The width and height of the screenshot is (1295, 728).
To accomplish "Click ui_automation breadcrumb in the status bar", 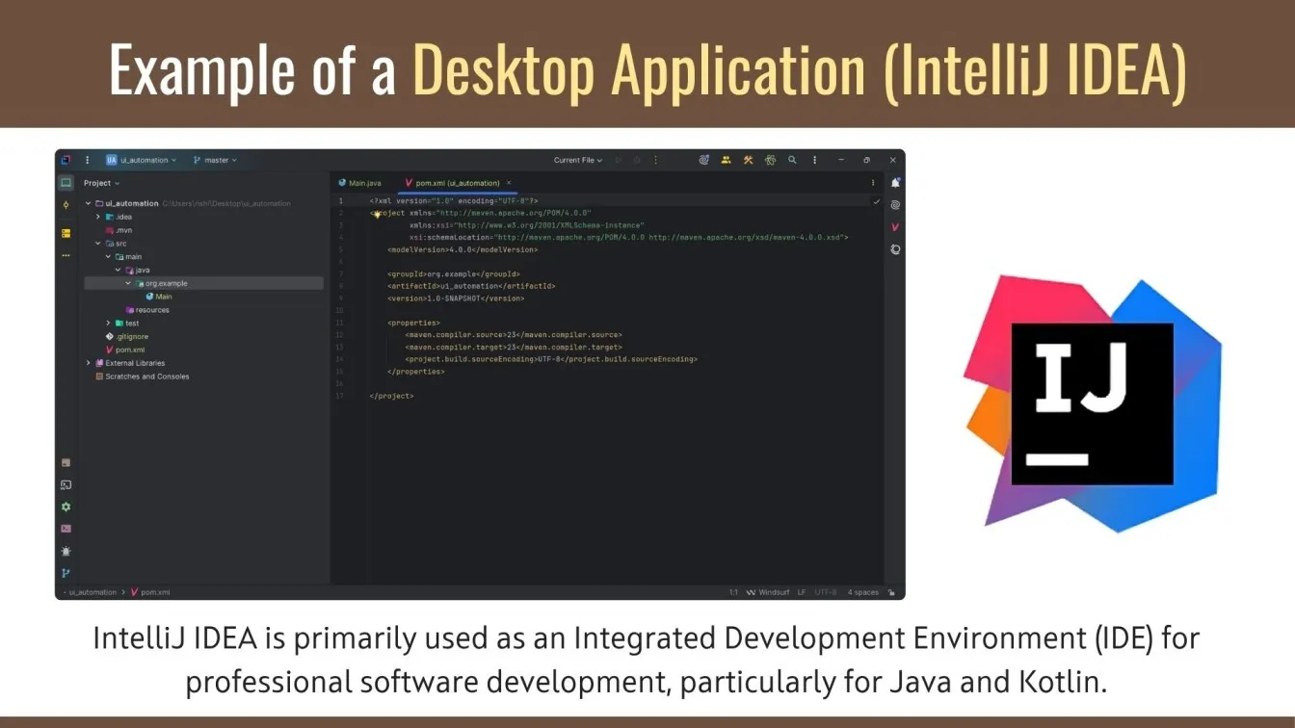I will [x=92, y=592].
